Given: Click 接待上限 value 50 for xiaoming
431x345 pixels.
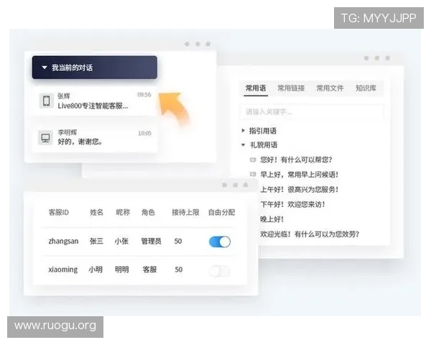Looking at the screenshot, I should (x=179, y=270).
